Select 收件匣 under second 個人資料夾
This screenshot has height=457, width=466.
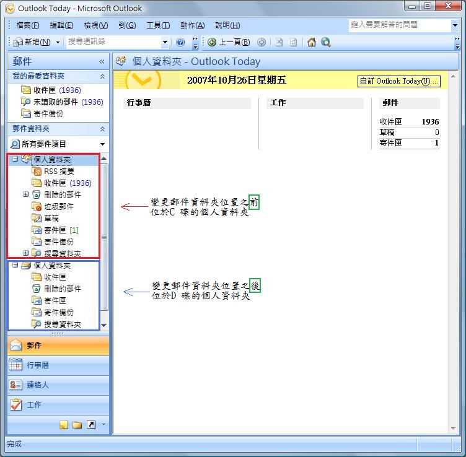49,277
